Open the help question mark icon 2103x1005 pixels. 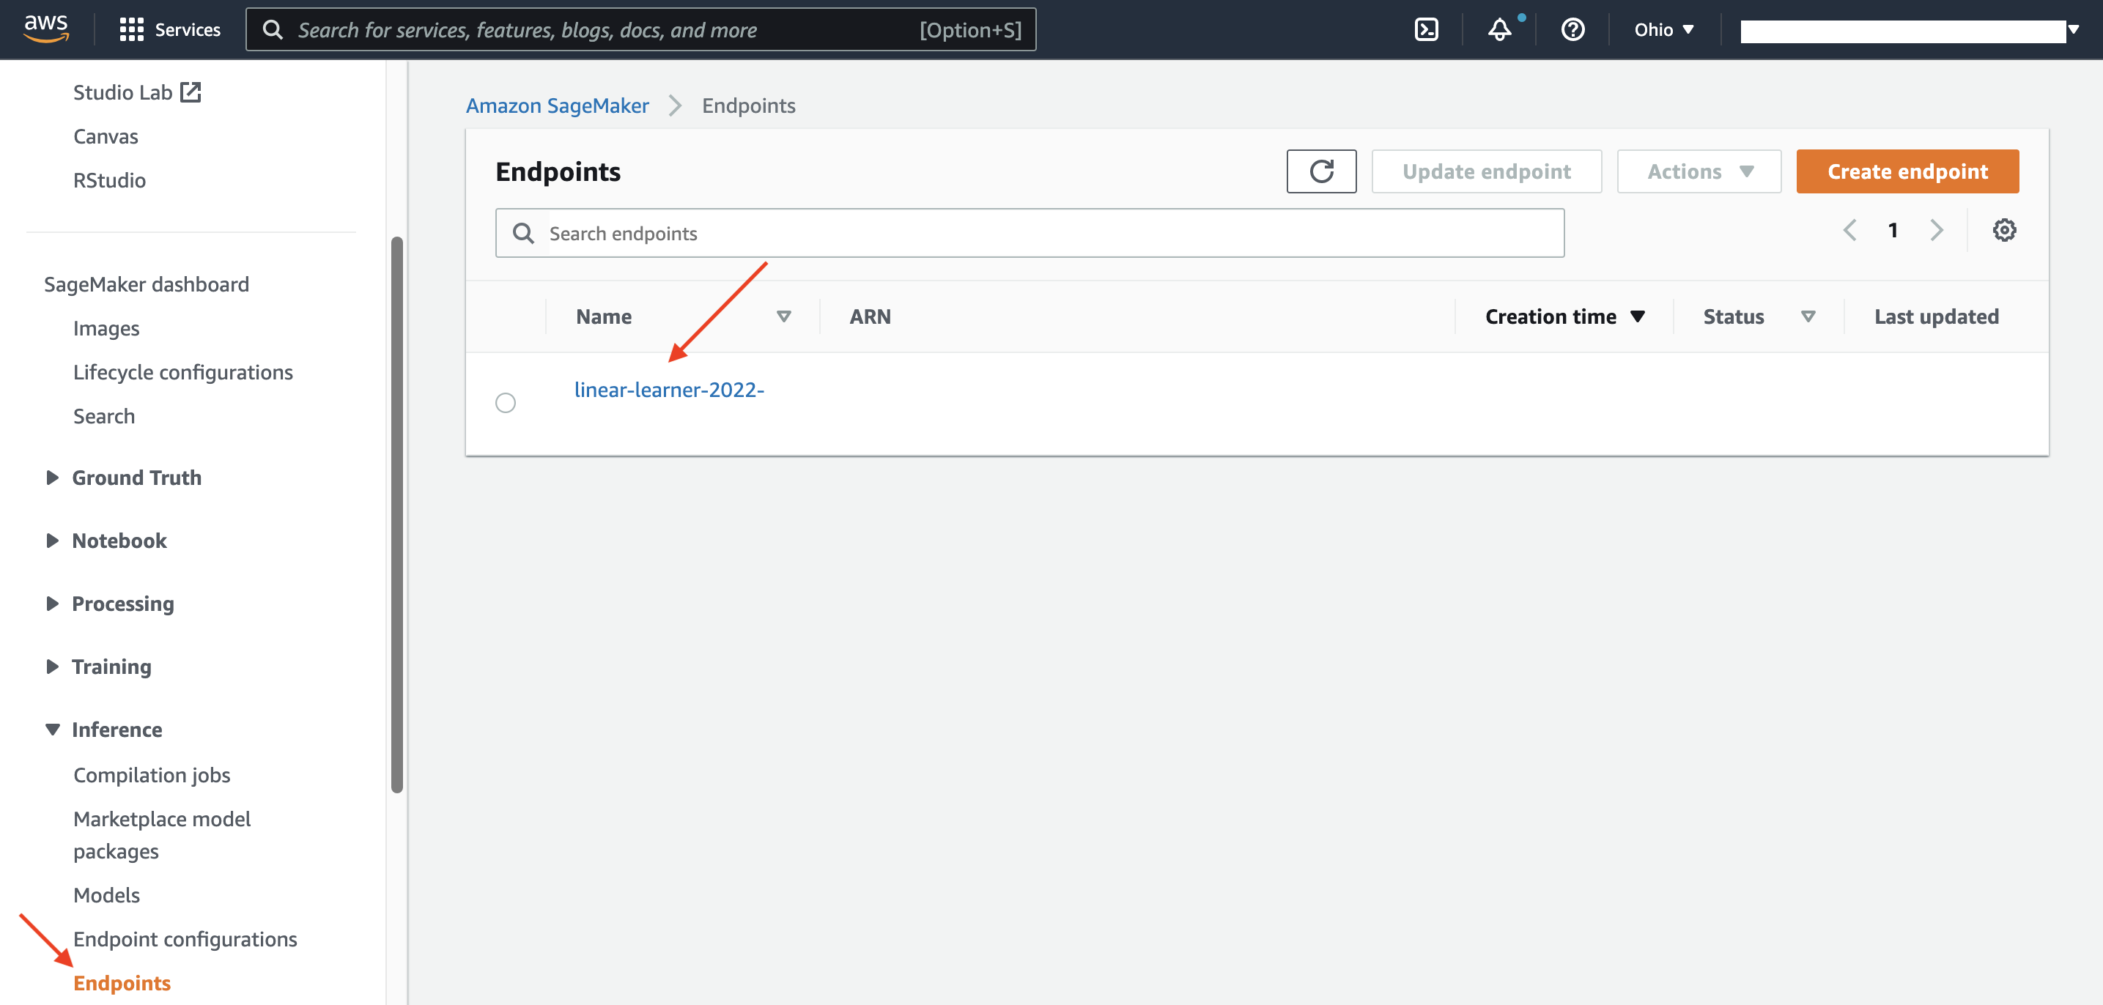click(x=1572, y=29)
